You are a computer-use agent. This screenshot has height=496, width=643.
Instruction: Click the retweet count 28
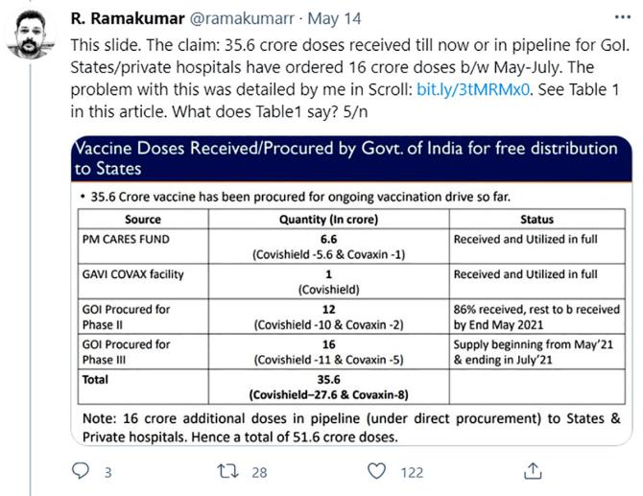point(259,473)
